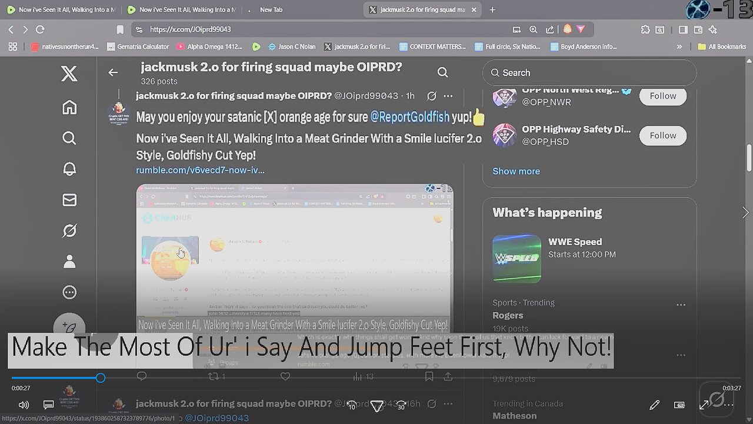
Task: Open the All Bookmarks folder
Action: click(722, 47)
